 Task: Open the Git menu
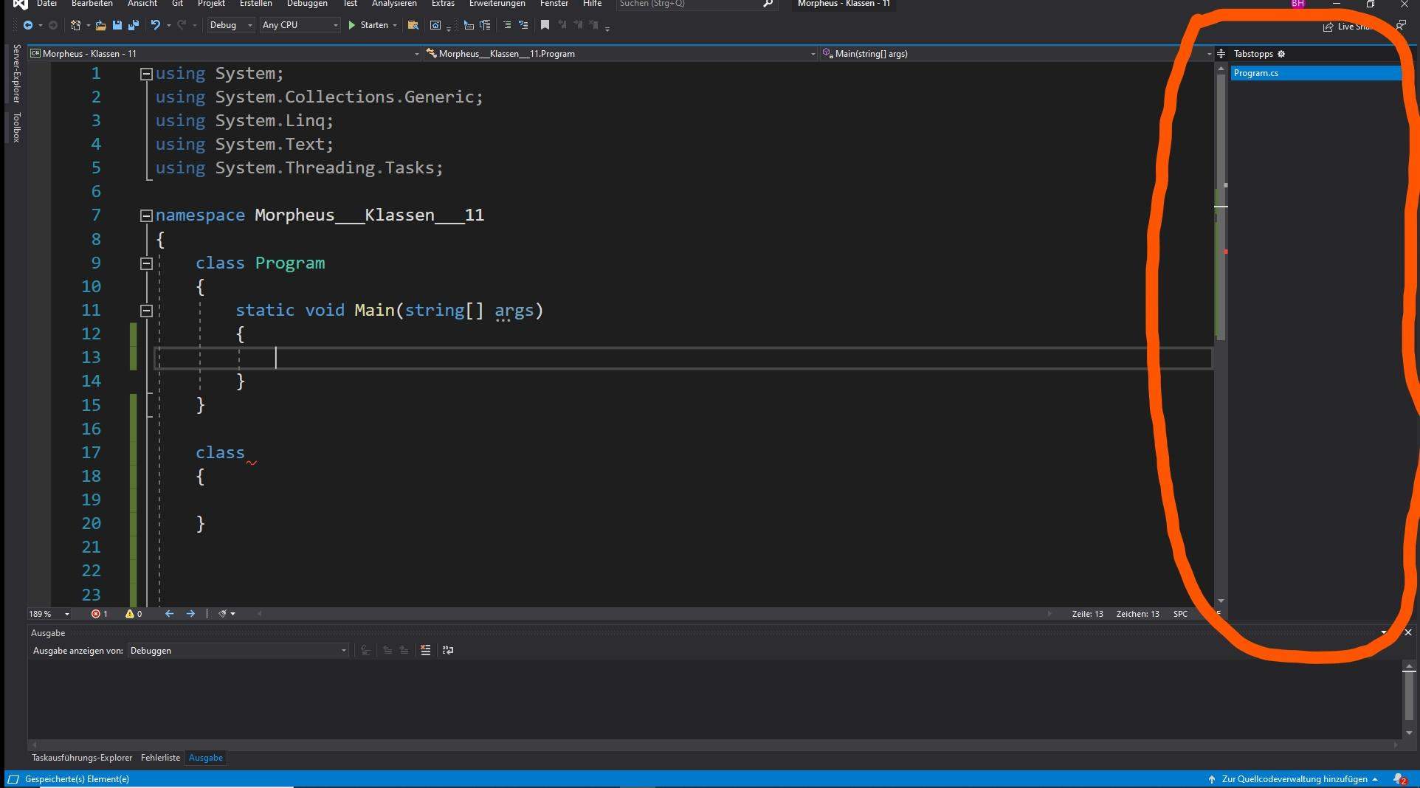click(177, 4)
